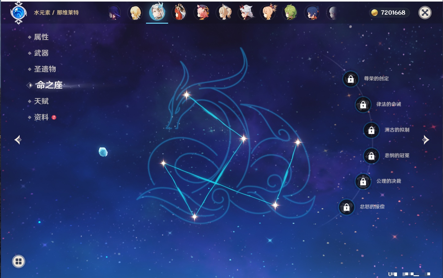The width and height of the screenshot is (443, 278).
Task: Switch to the green-haired Collei portrait
Action: tap(290, 13)
